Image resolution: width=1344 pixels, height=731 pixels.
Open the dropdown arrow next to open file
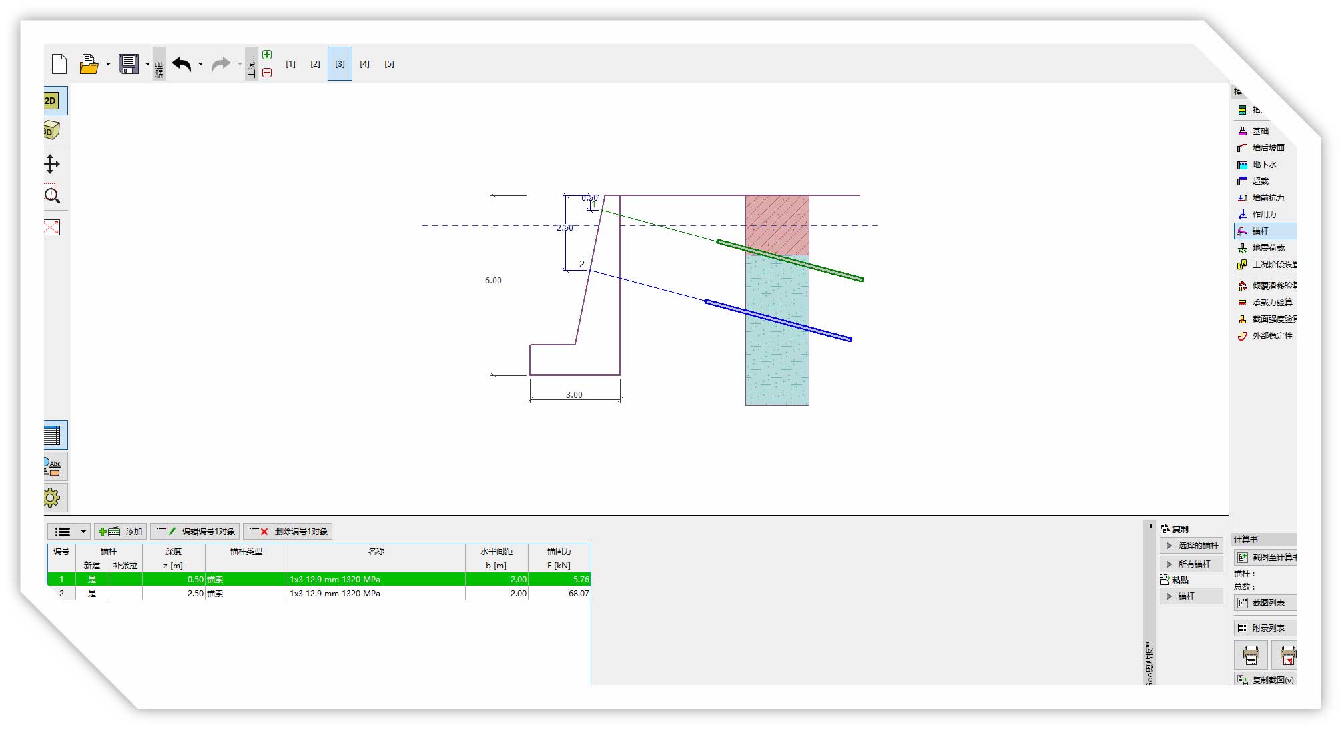(x=108, y=65)
